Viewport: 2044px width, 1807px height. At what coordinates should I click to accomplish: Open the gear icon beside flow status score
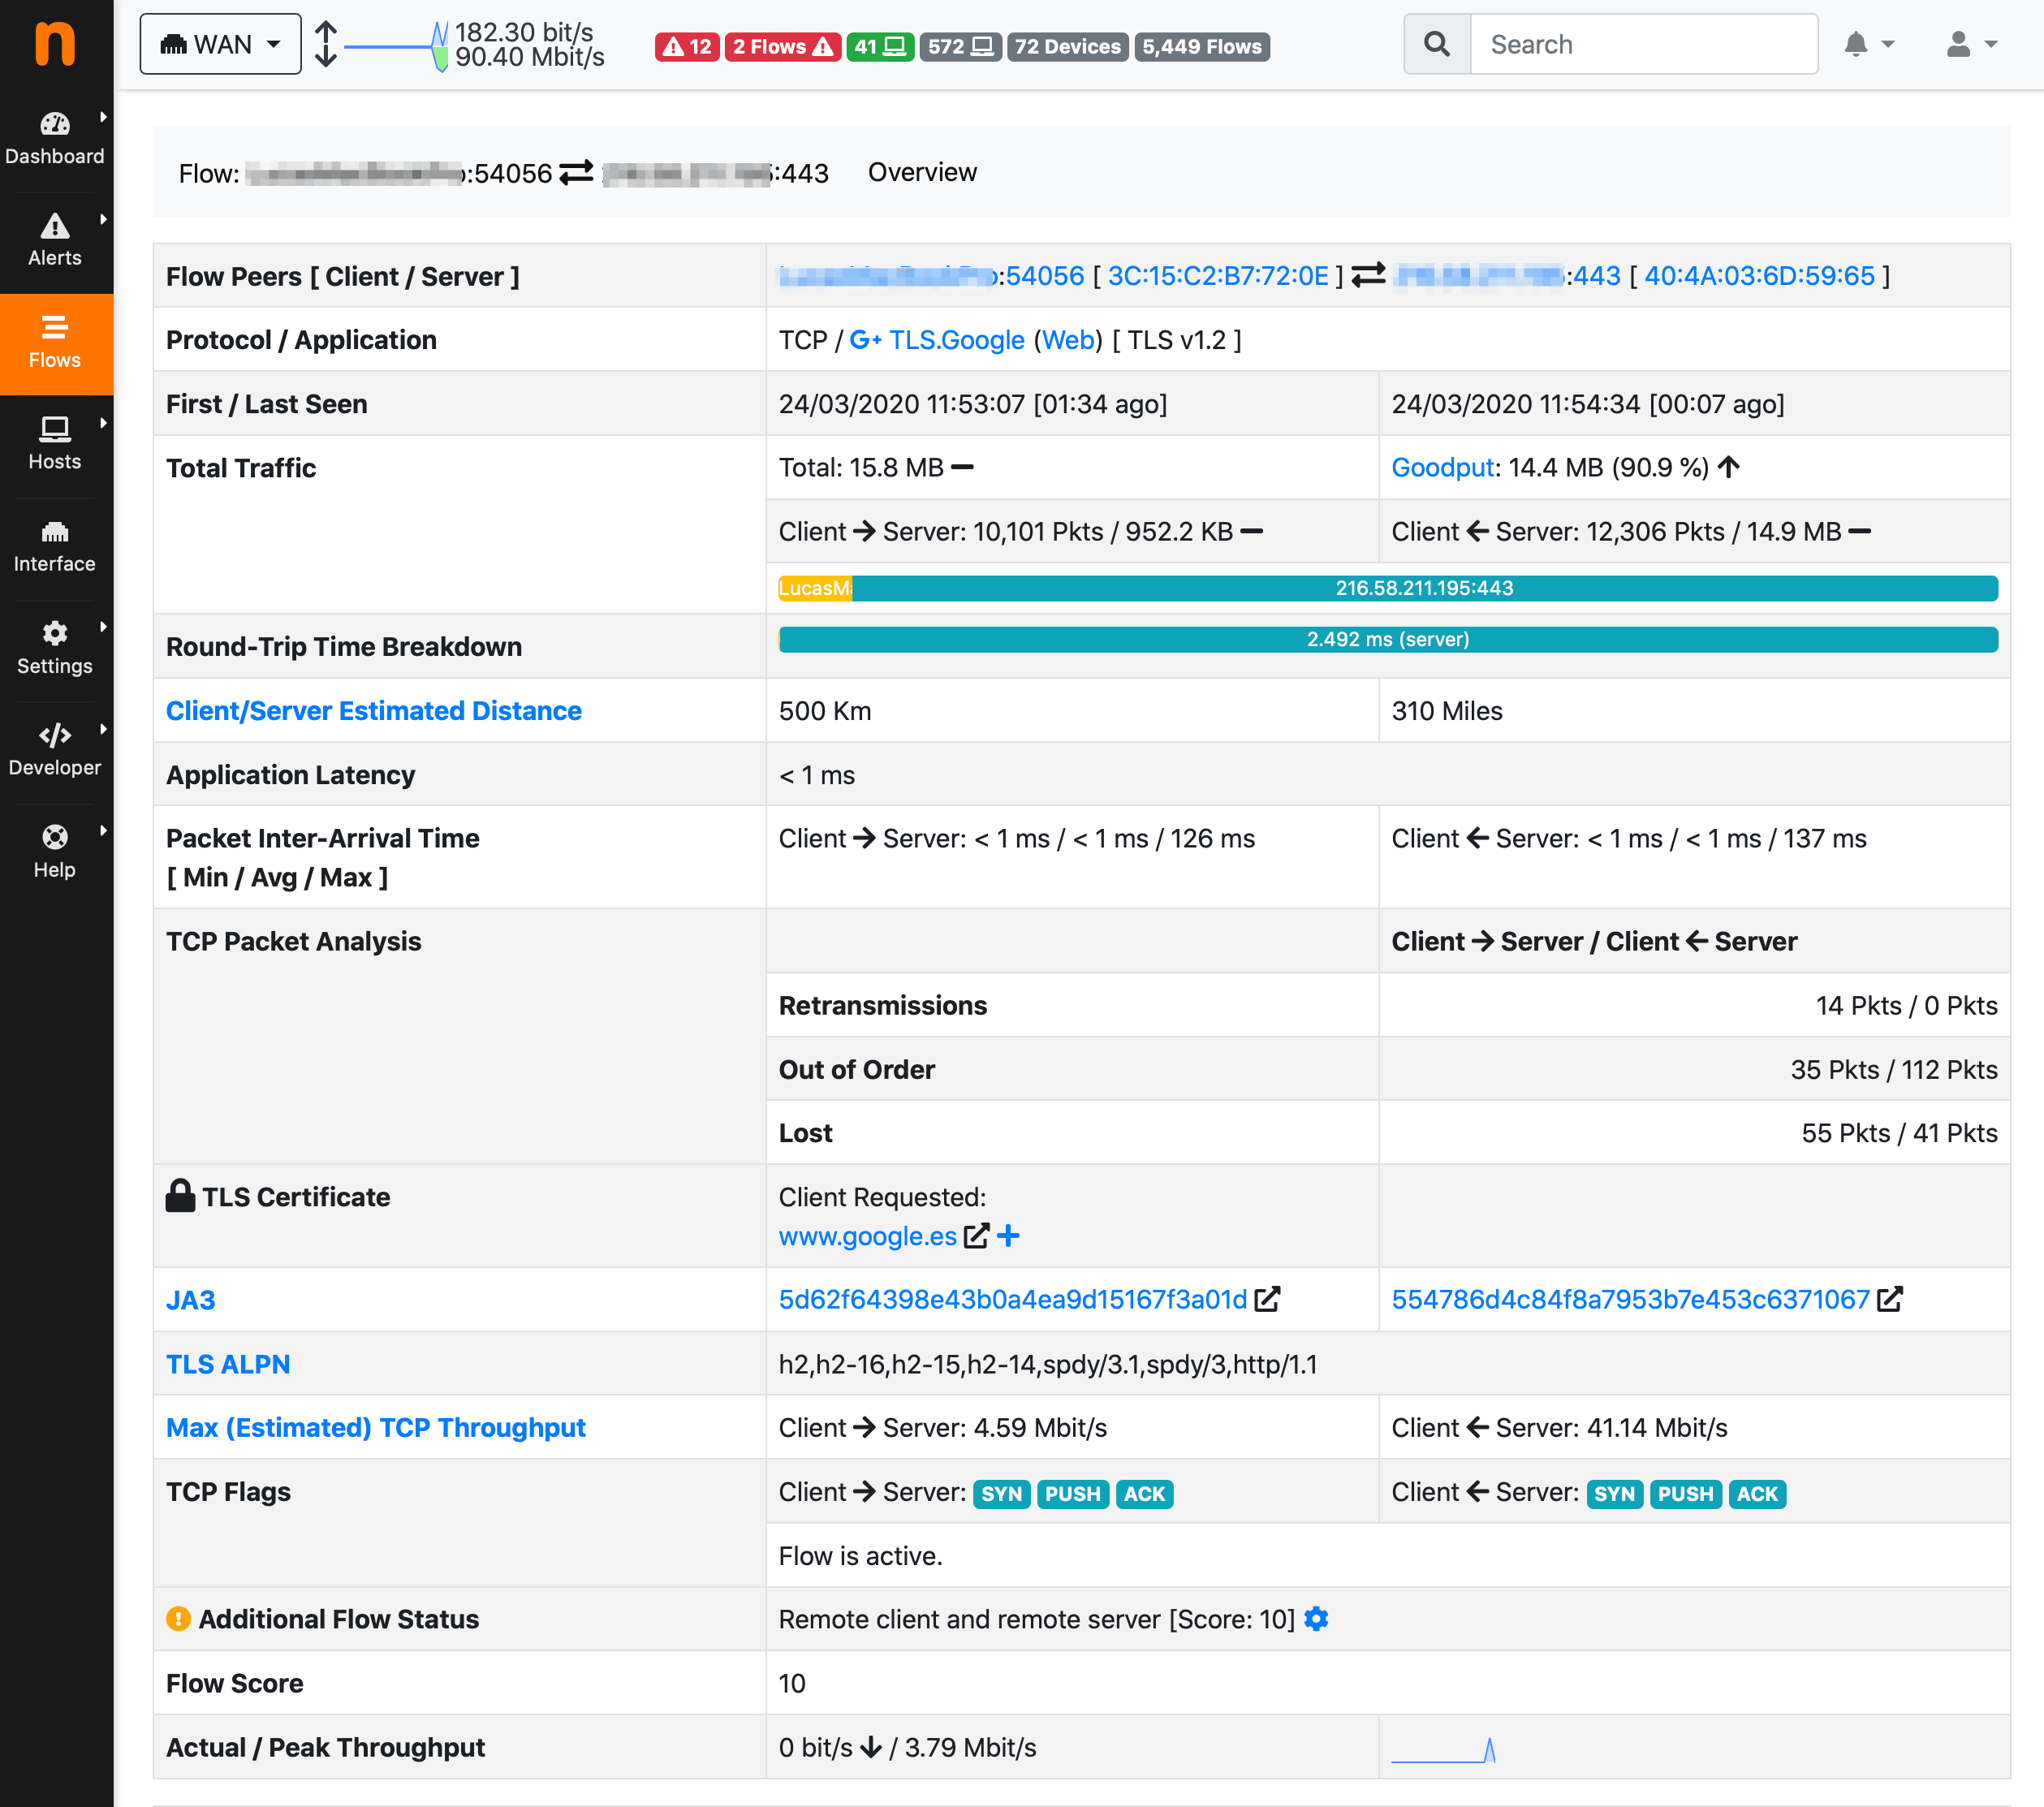1316,1619
